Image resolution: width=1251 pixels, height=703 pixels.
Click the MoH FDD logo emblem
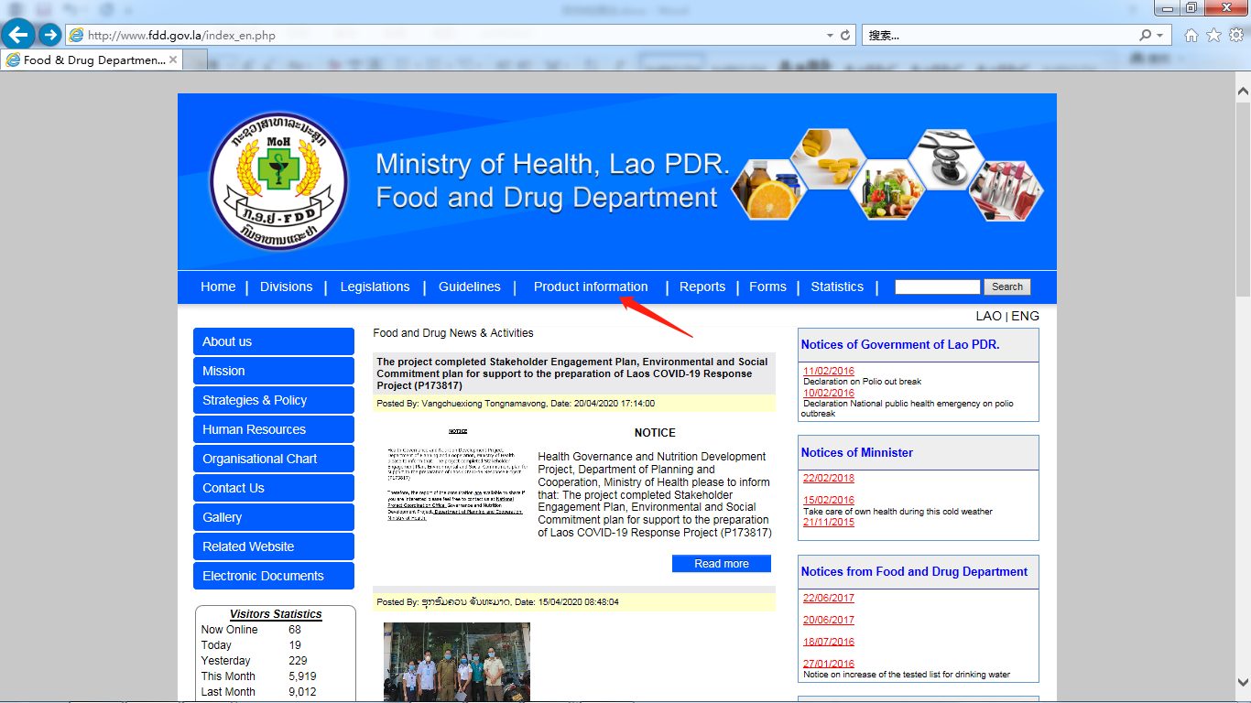(278, 182)
